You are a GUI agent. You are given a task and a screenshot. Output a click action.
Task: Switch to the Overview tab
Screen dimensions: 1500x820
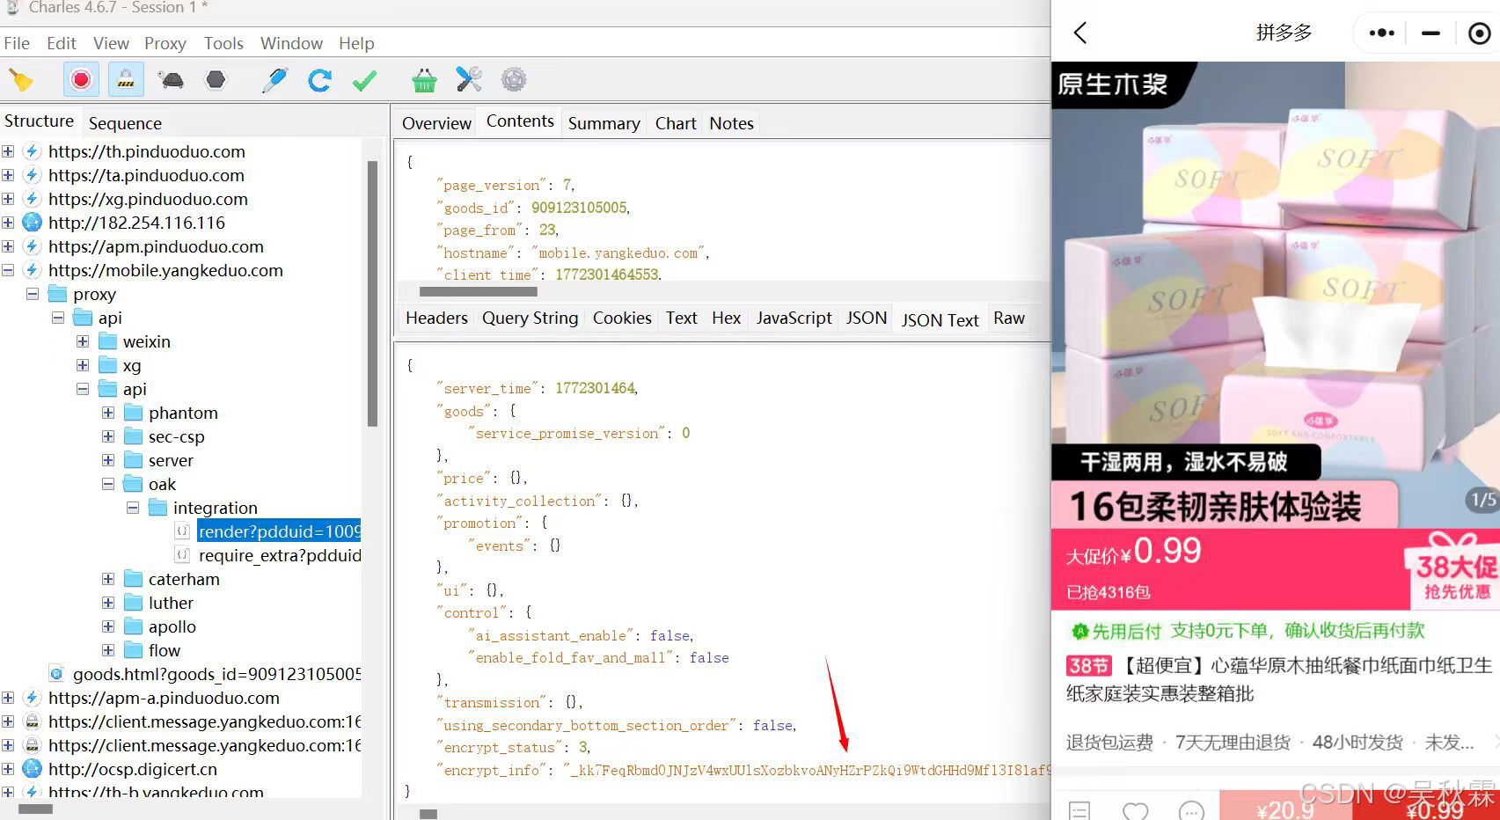(436, 123)
